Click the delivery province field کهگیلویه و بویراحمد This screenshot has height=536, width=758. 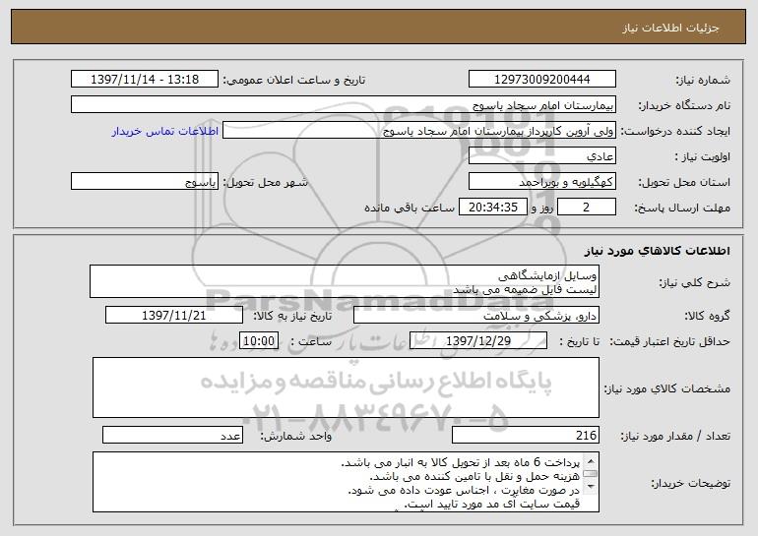pos(541,181)
